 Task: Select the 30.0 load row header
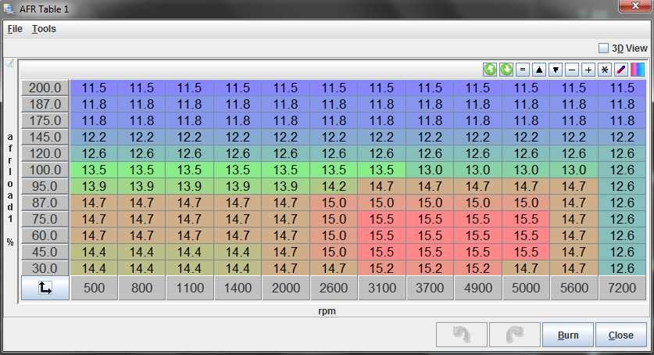[45, 268]
